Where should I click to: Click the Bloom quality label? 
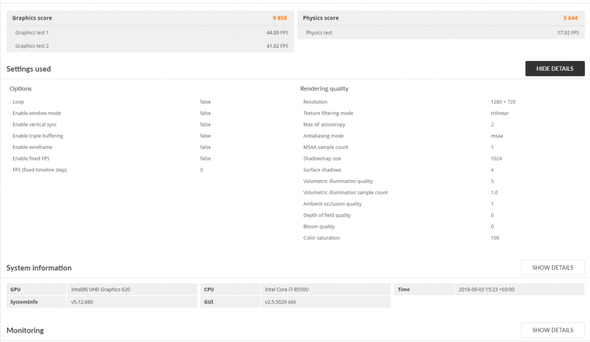click(319, 227)
